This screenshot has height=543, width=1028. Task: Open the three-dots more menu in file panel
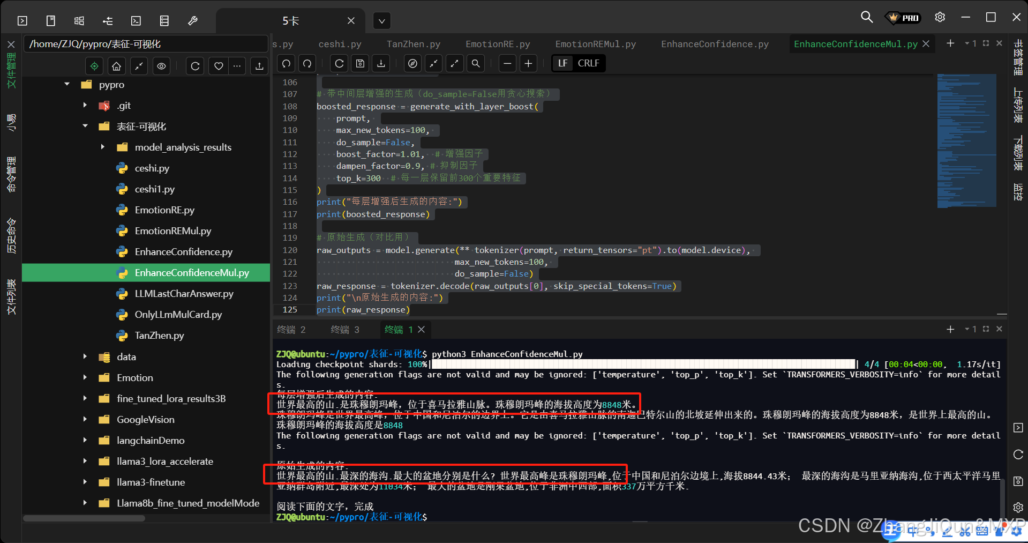(x=237, y=66)
